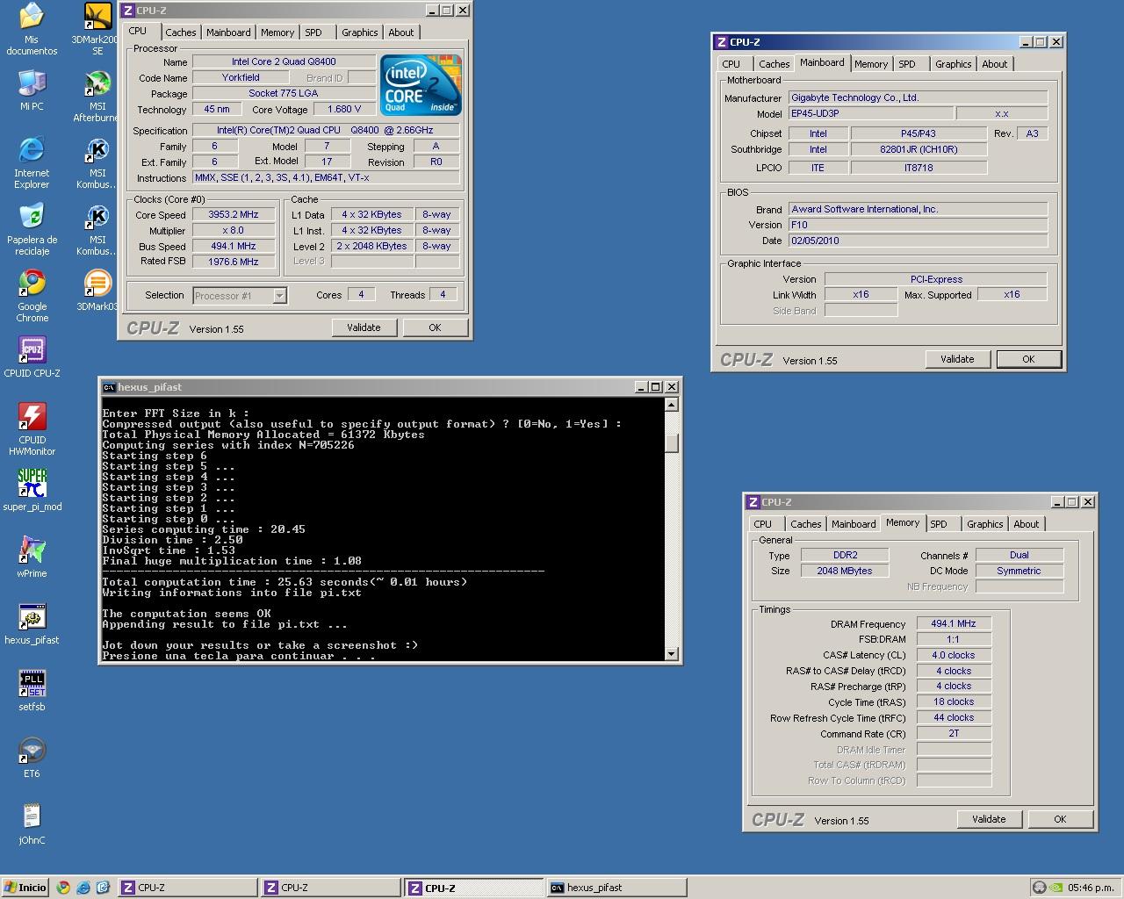
Task: Click Validate in the Motherboard info window
Action: pyautogui.click(x=957, y=359)
